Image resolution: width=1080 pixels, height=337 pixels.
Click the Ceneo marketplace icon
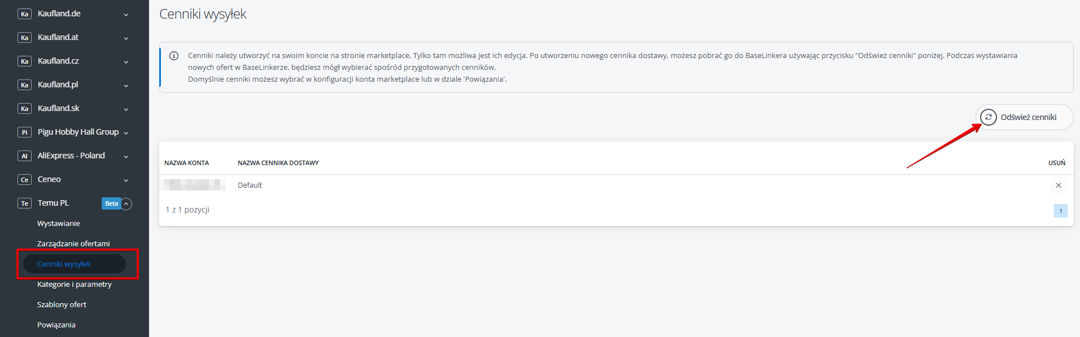click(24, 180)
